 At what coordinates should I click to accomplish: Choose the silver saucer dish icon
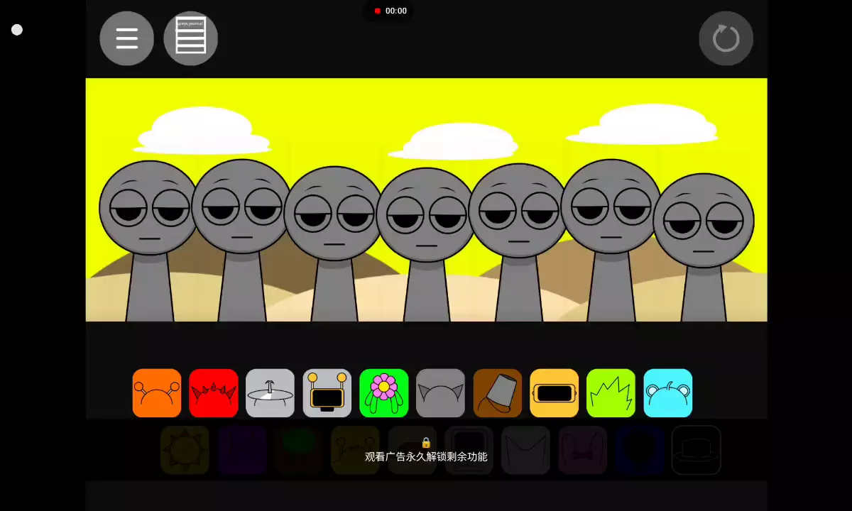tap(271, 393)
